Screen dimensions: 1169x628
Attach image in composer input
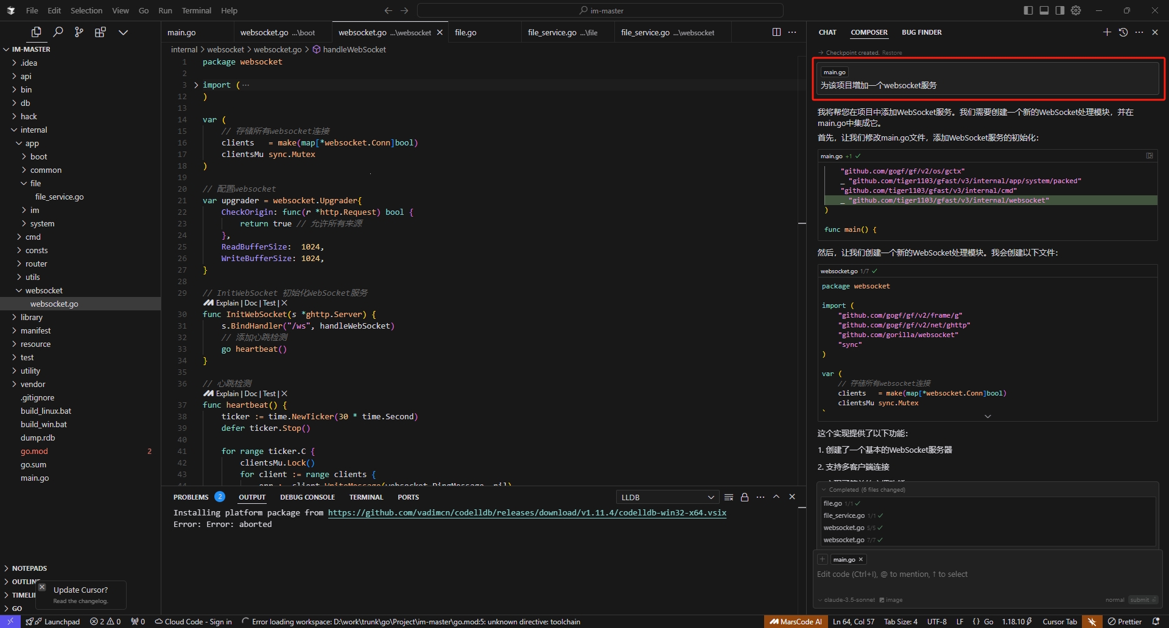[x=891, y=600]
